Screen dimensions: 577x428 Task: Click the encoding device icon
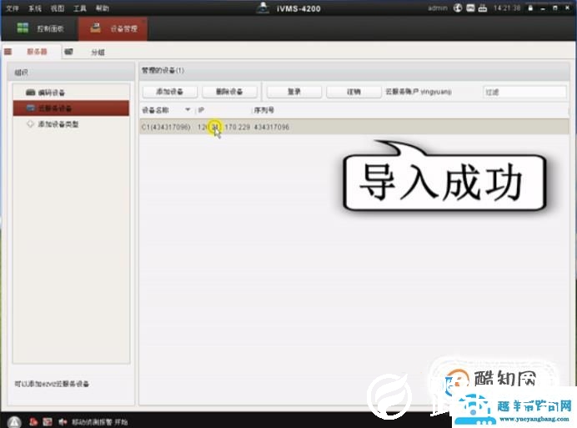pos(31,92)
